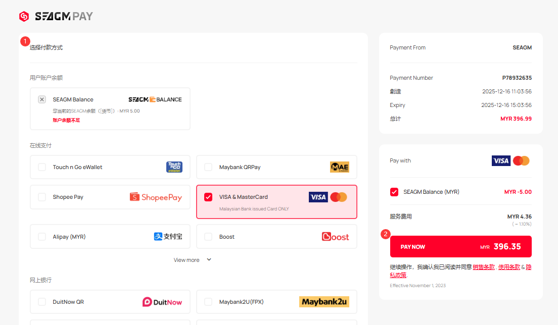Open the 使用条款 link
The image size is (558, 325).
coord(509,267)
